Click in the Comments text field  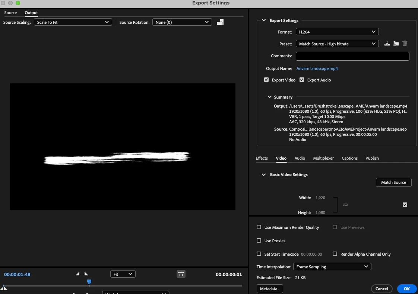pos(352,56)
